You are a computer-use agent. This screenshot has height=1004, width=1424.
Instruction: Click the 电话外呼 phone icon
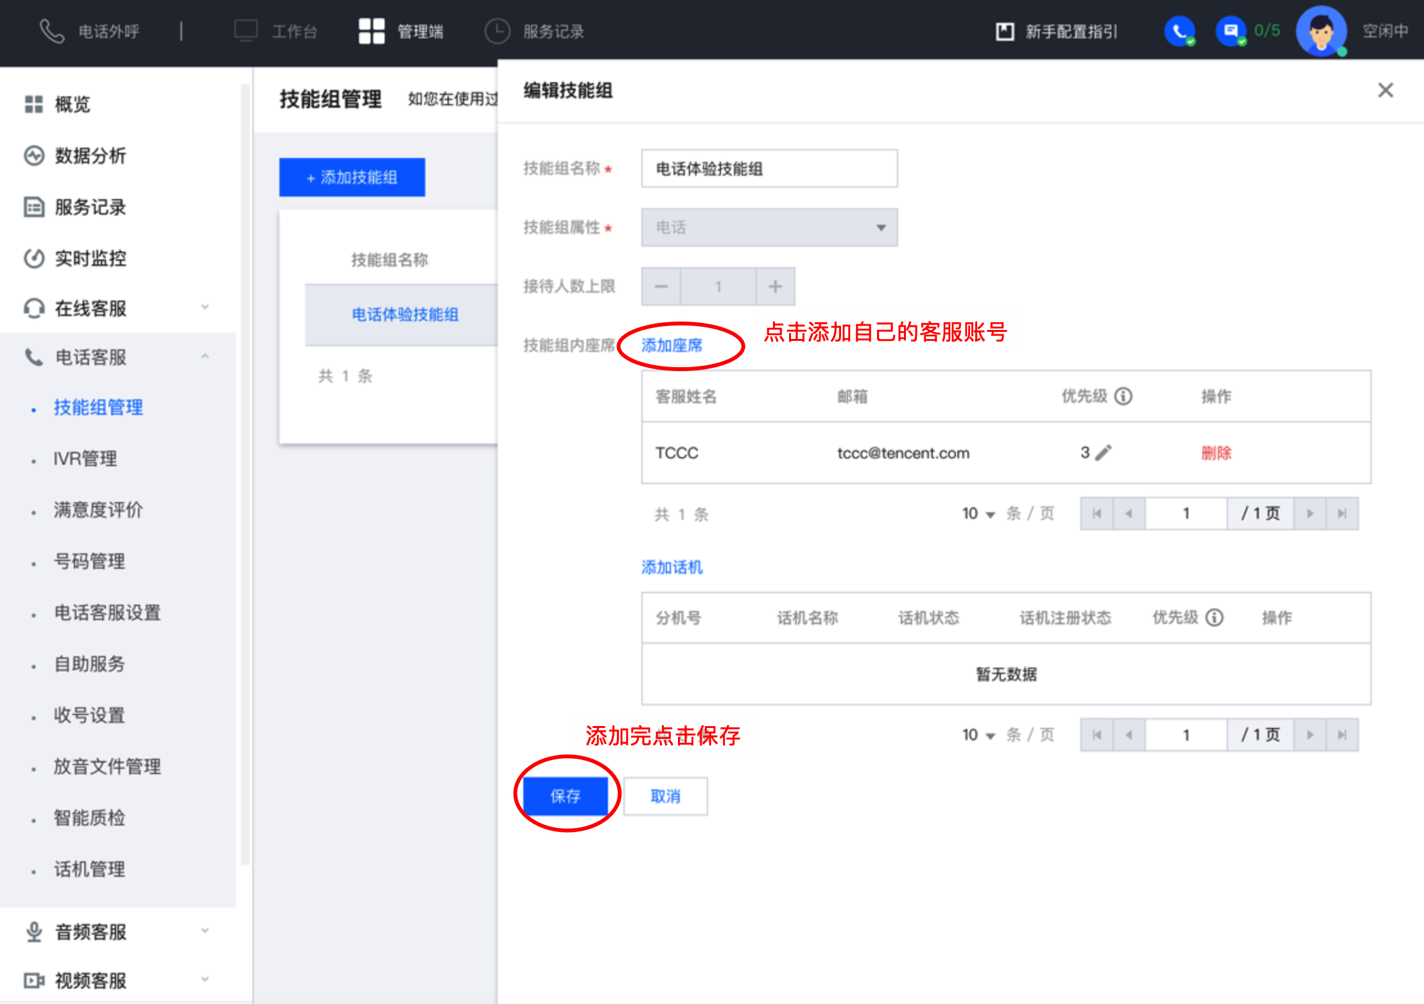[51, 31]
